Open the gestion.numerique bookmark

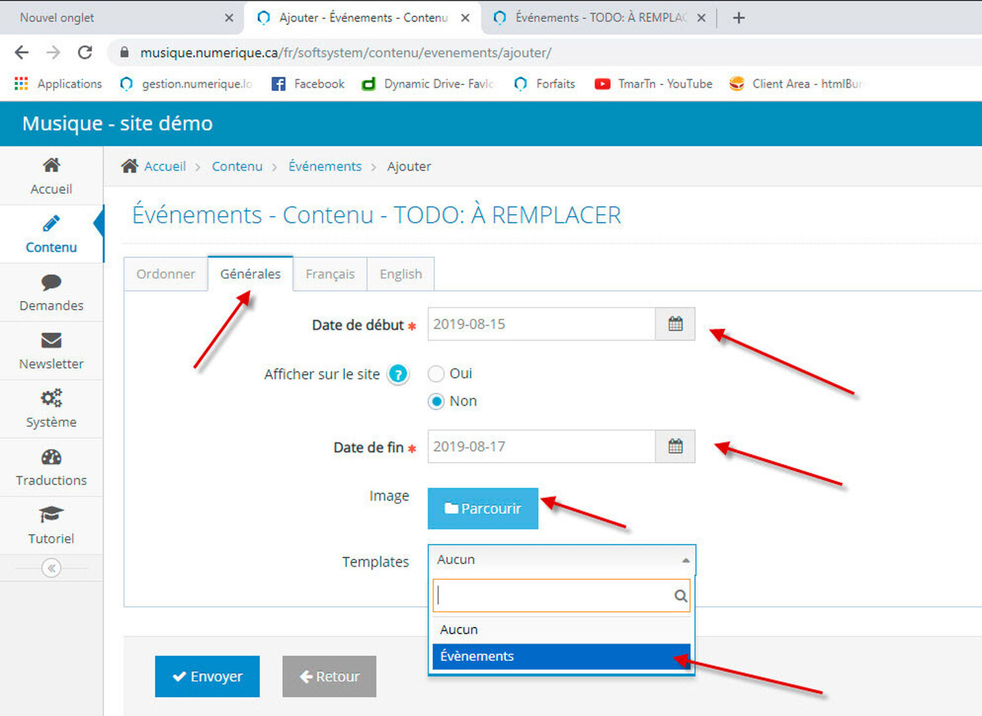[186, 84]
